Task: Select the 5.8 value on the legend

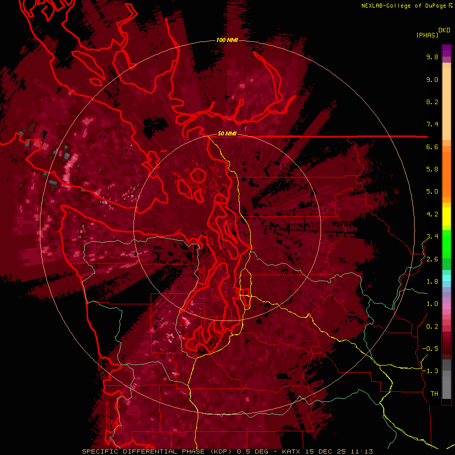Action: click(432, 169)
